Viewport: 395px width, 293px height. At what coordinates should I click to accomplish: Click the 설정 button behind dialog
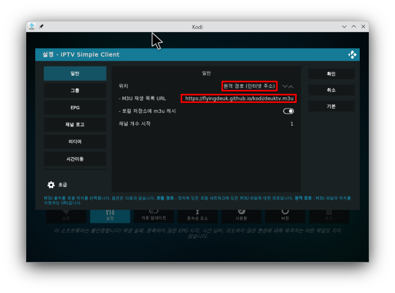point(110,216)
